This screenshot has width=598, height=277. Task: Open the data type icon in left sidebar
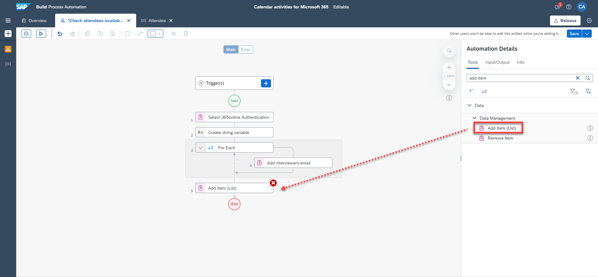coord(8,64)
